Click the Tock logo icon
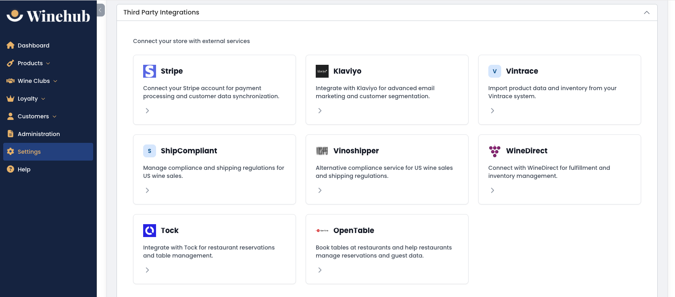This screenshot has height=297, width=675. coord(150,231)
